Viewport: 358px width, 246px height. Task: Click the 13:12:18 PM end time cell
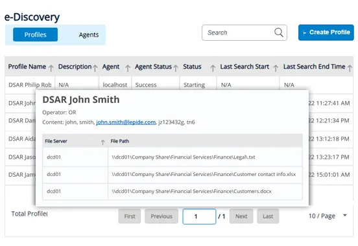[x=329, y=139]
